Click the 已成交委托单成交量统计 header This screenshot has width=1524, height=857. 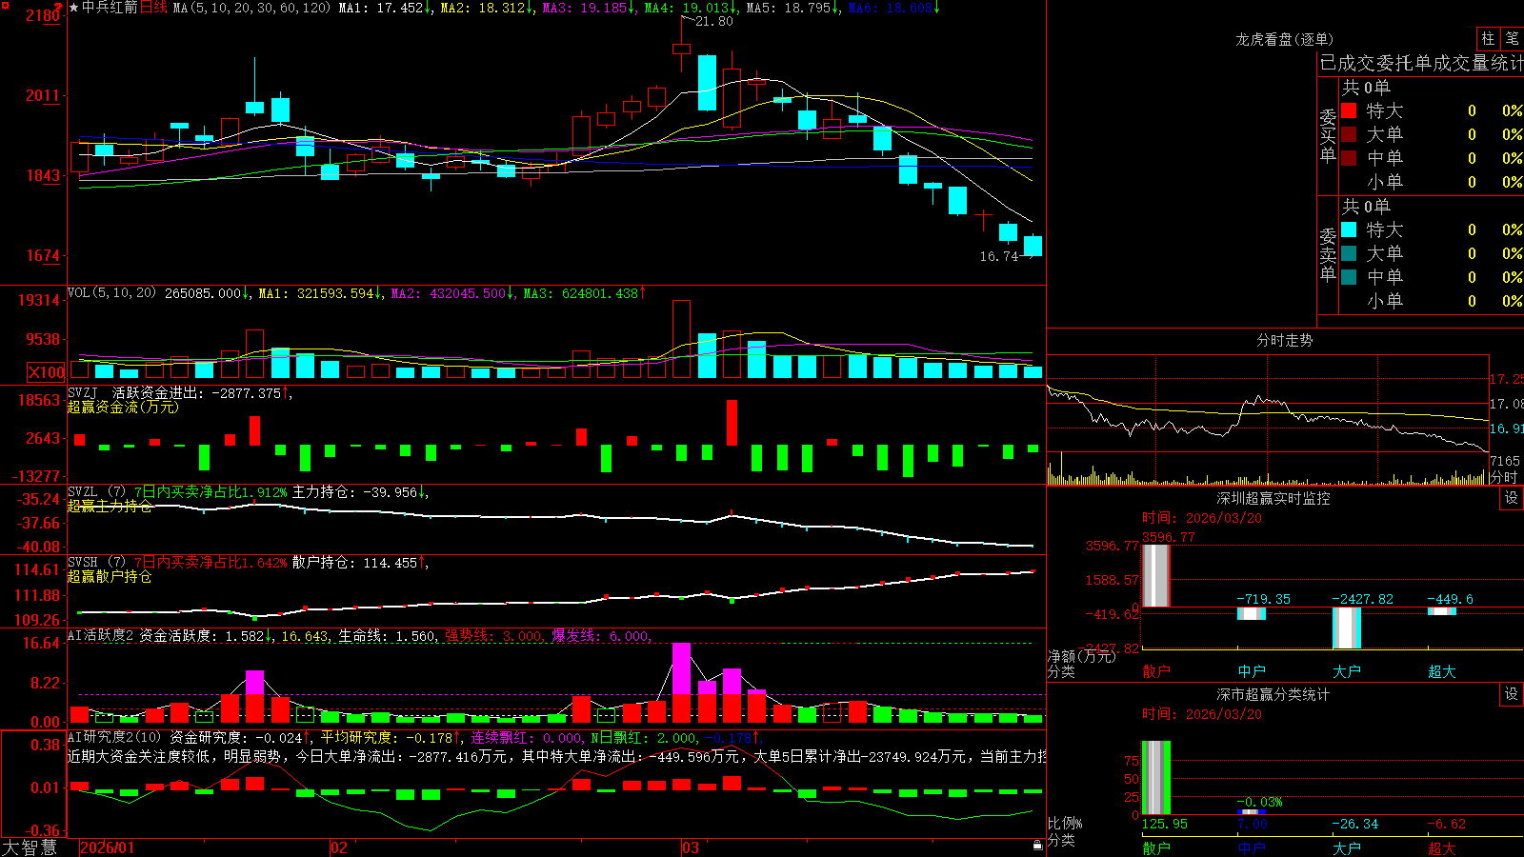(x=1421, y=63)
